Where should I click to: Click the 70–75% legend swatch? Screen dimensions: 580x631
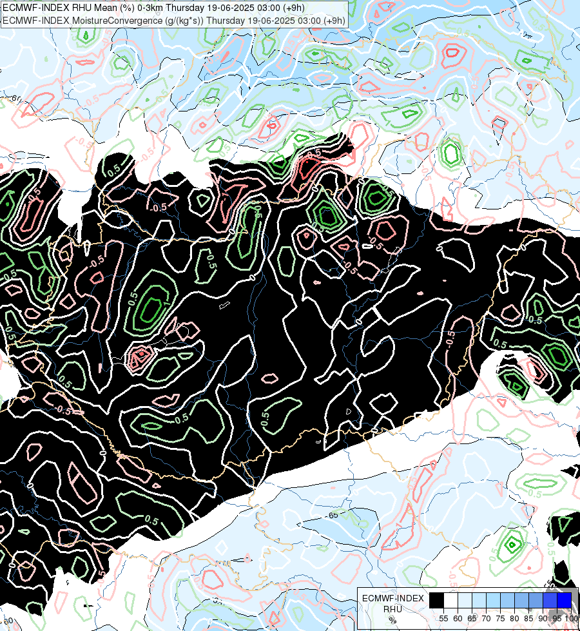tap(493, 601)
